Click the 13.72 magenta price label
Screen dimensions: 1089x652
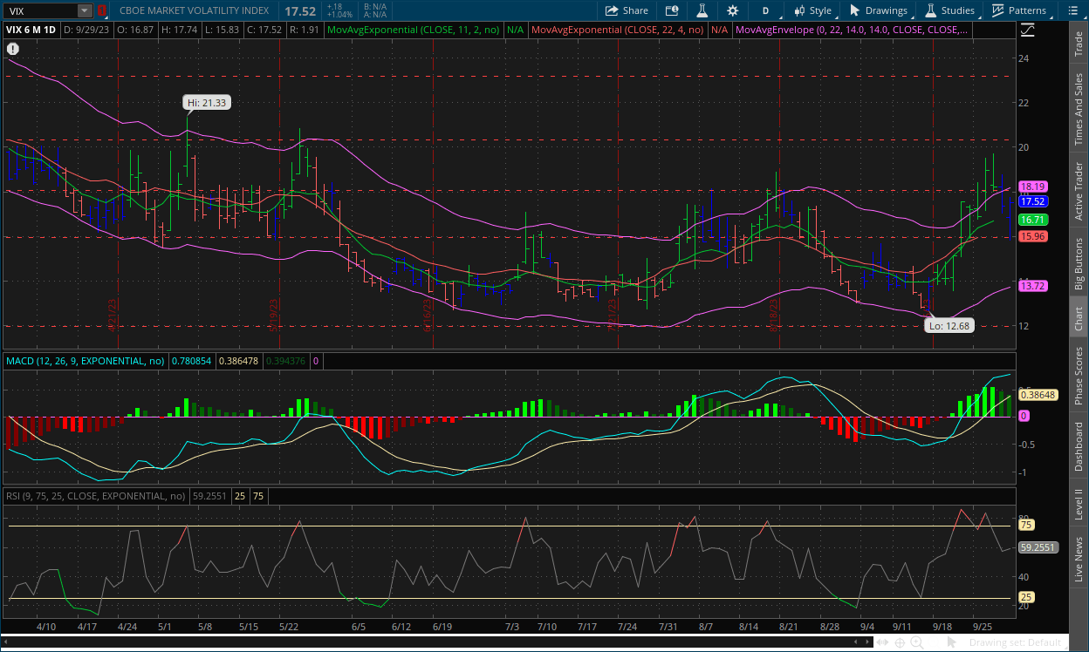point(1033,286)
